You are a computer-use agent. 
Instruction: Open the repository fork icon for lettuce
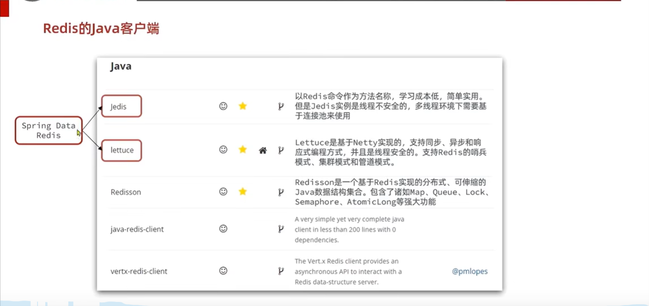[281, 150]
